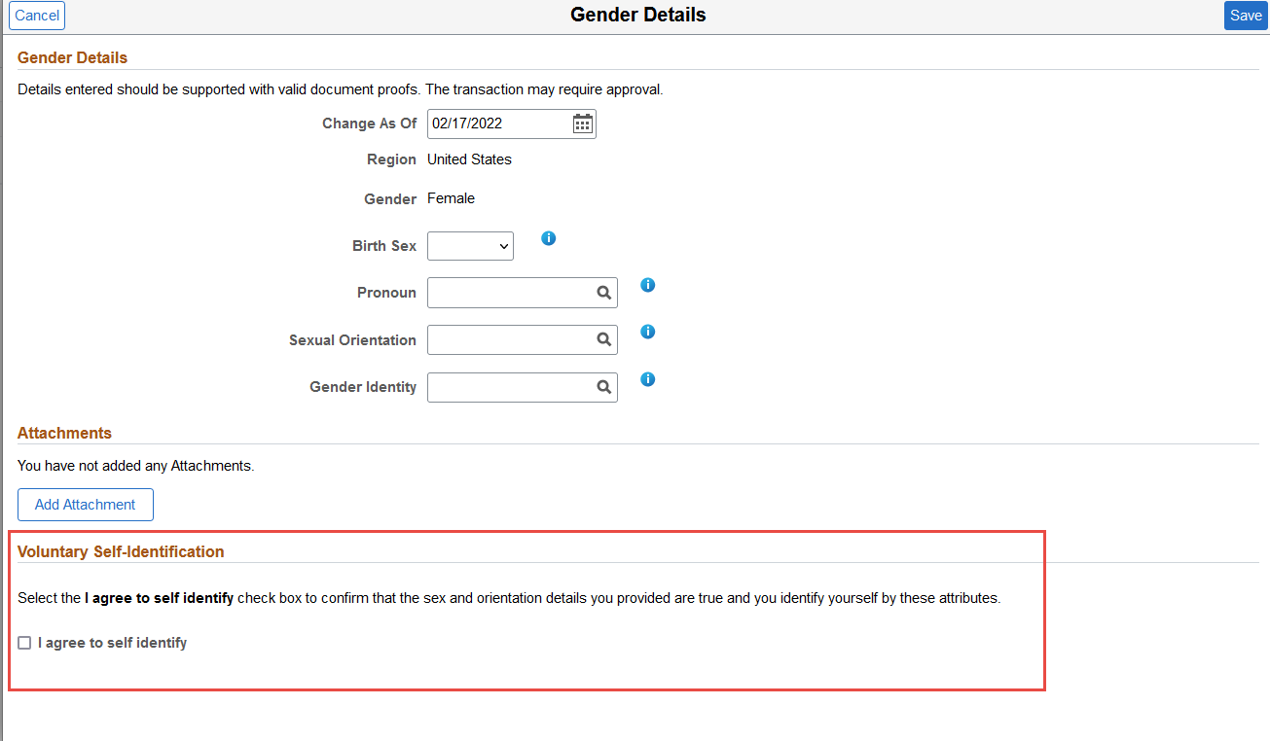Click the Pronoun info icon

648,285
